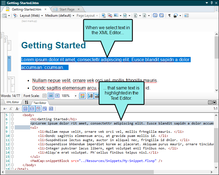This screenshot has height=175, width=219.
Task: Switch to the XML Editor tab
Action: pos(12,102)
